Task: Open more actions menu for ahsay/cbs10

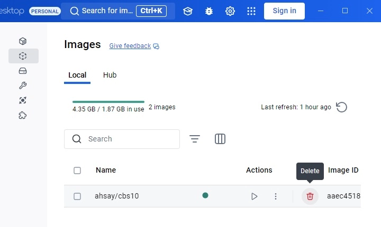Action: [276, 196]
